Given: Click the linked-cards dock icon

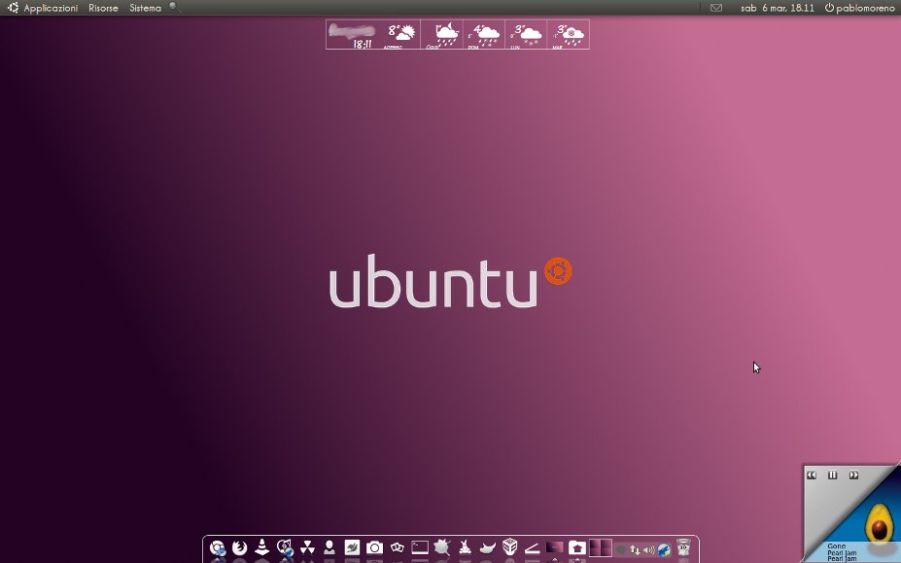Looking at the screenshot, I should 398,547.
